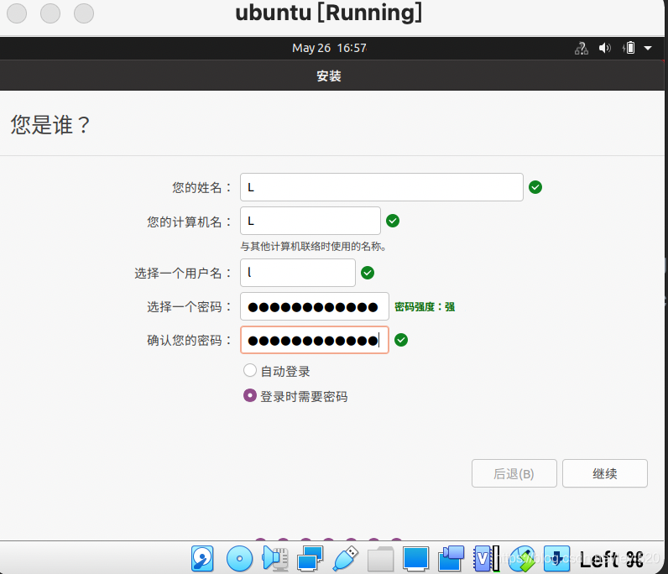Click the 后退(B) button
The image size is (668, 574).
[514, 473]
